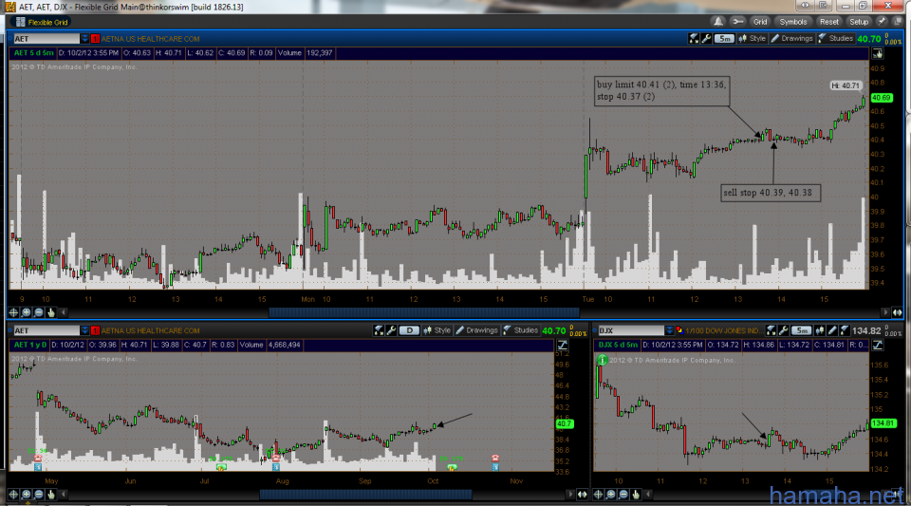This screenshot has height=506, width=911.
Task: Expand the Style menu on top chart
Action: click(753, 39)
